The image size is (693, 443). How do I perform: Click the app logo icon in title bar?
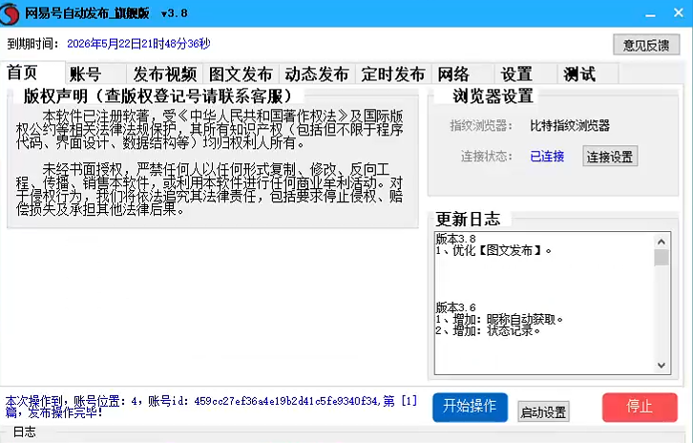pos(10,13)
